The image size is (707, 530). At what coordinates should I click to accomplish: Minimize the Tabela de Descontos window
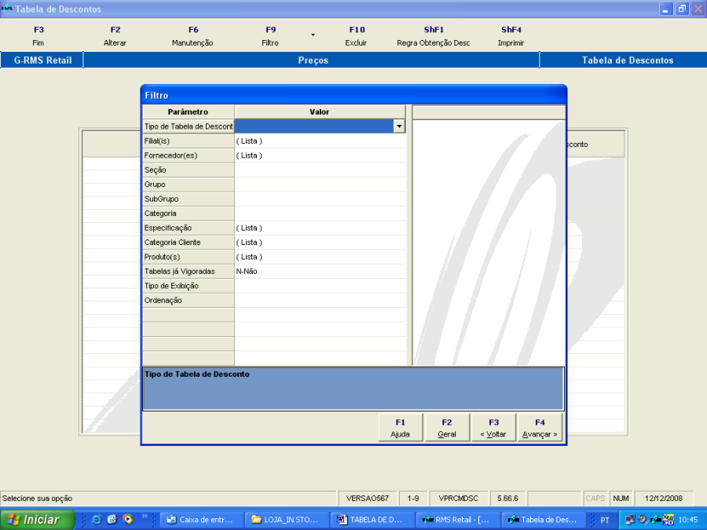(x=666, y=9)
